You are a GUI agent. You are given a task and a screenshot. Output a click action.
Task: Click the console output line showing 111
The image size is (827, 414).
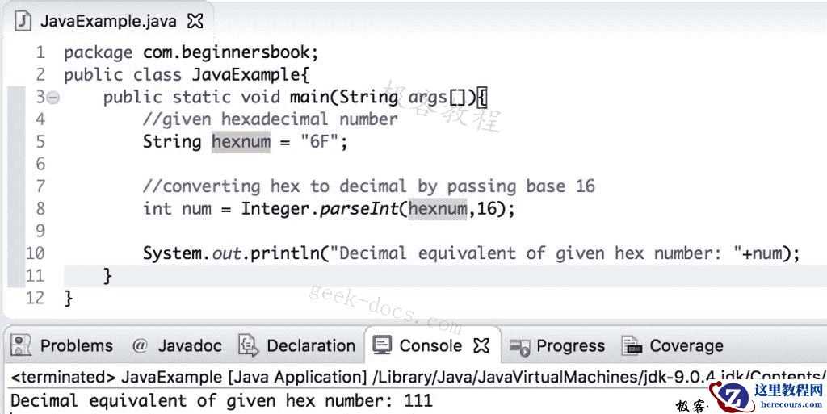pyautogui.click(x=221, y=400)
